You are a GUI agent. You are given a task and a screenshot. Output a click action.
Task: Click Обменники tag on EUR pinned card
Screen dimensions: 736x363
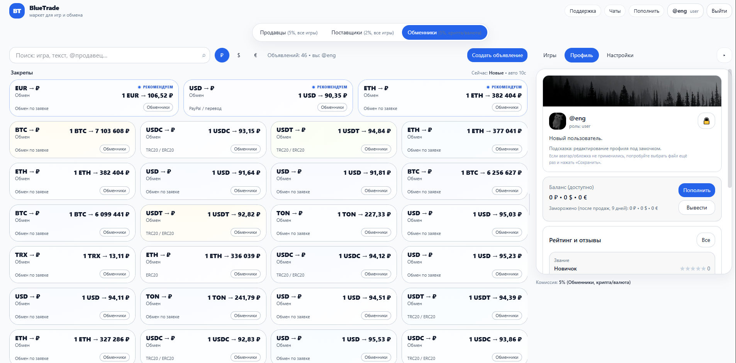(x=158, y=107)
